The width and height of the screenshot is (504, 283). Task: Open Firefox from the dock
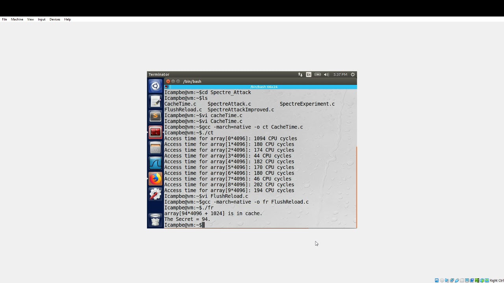click(155, 178)
